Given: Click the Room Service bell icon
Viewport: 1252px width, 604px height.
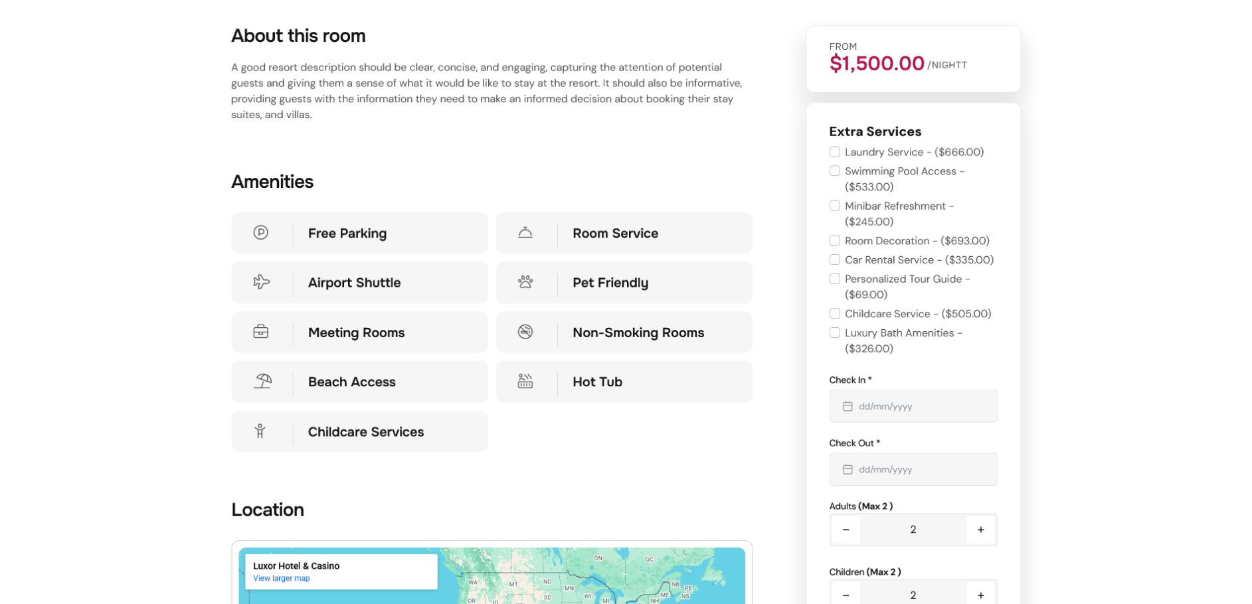Looking at the screenshot, I should [525, 232].
